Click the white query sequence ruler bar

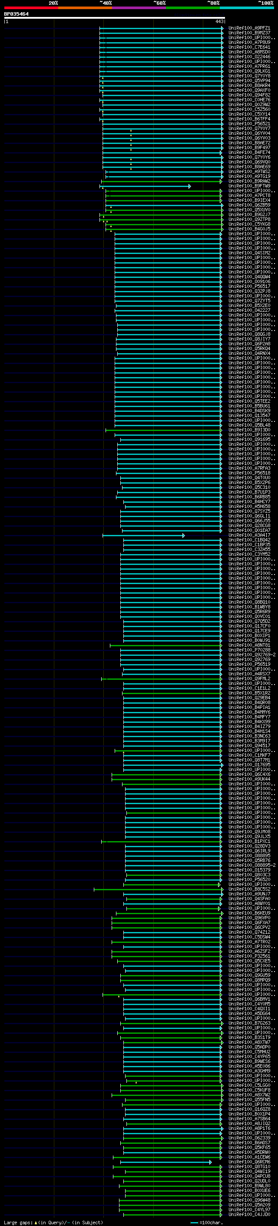coord(115,18)
